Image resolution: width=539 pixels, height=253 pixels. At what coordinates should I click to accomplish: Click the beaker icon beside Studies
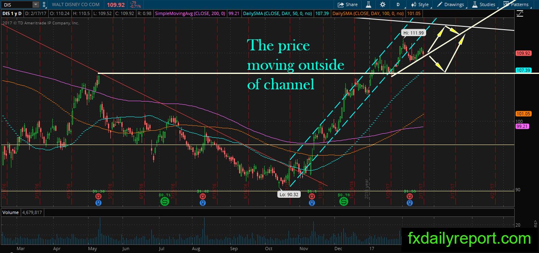coord(475,4)
